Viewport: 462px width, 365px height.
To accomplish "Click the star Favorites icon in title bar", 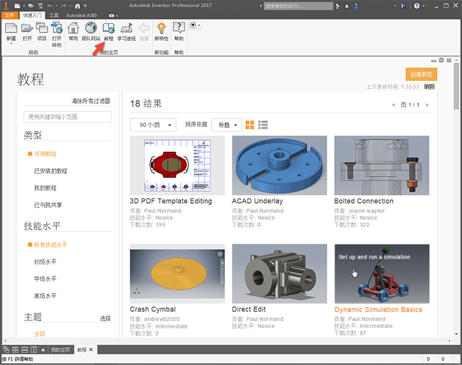I will pos(346,6).
